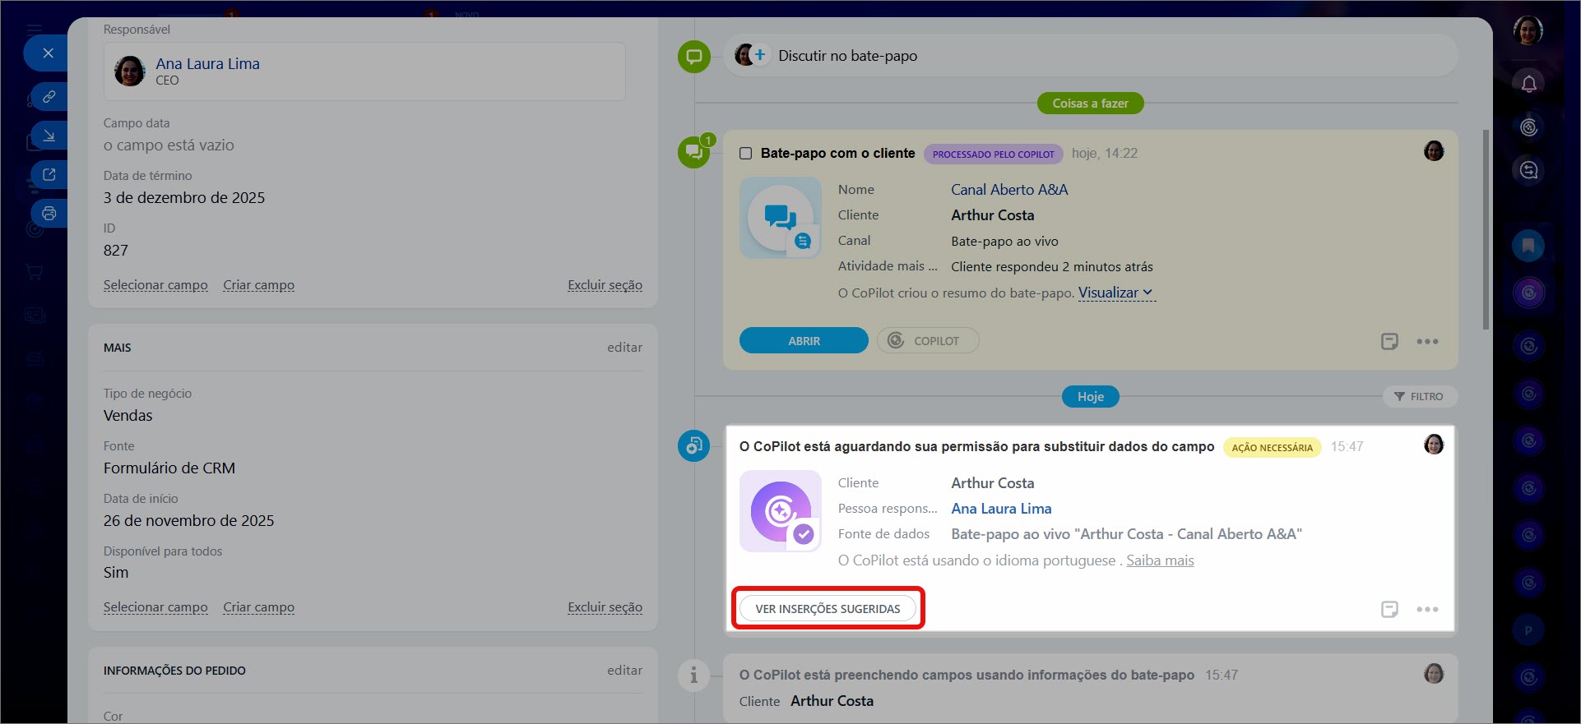Click the Discutir no bate-papo field
This screenshot has height=724, width=1581.
click(x=847, y=56)
